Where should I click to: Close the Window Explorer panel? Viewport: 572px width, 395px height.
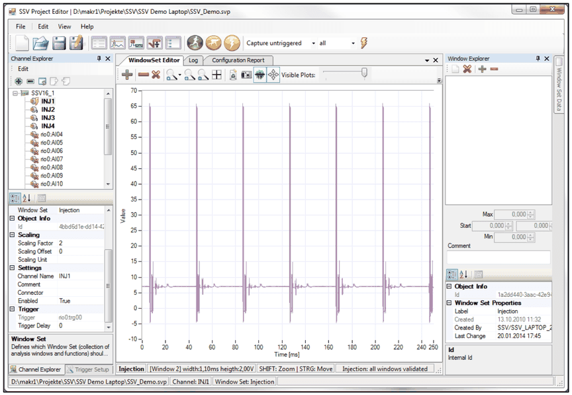[546, 58]
